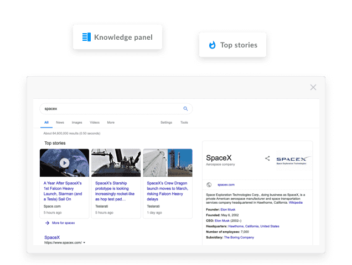Click the Top stories flame icon
The height and width of the screenshot is (265, 352).
212,45
